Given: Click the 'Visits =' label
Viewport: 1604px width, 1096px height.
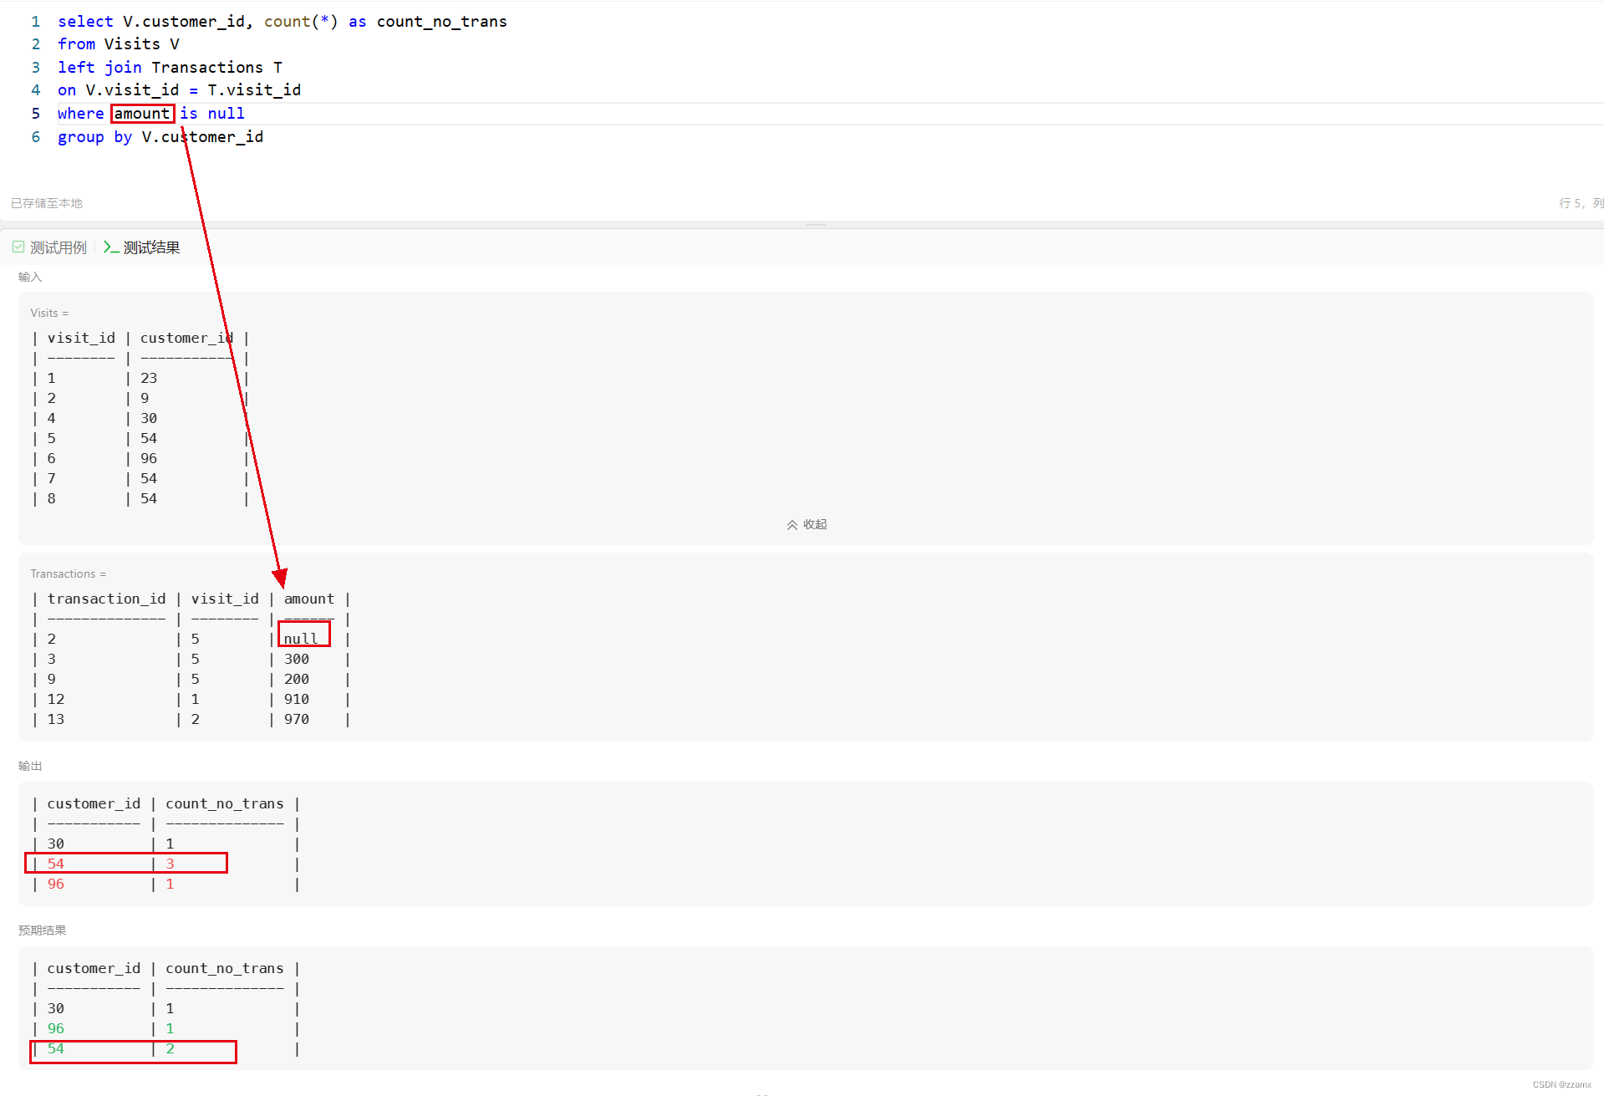Looking at the screenshot, I should (x=49, y=313).
